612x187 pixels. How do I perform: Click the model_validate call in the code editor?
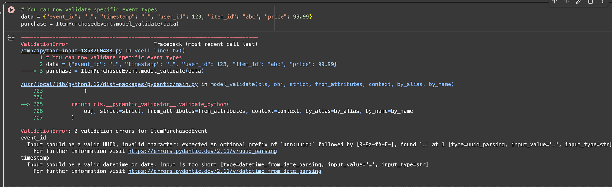[138, 24]
